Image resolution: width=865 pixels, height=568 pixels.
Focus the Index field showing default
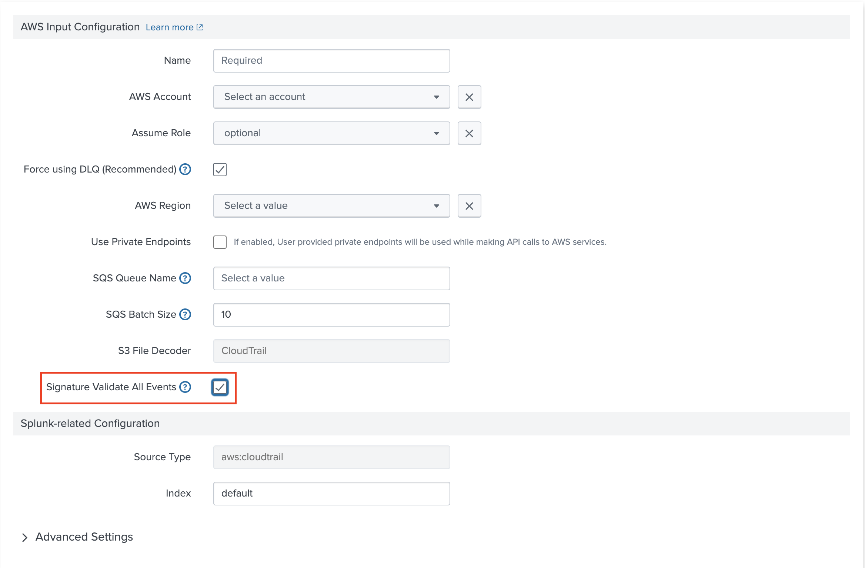331,493
